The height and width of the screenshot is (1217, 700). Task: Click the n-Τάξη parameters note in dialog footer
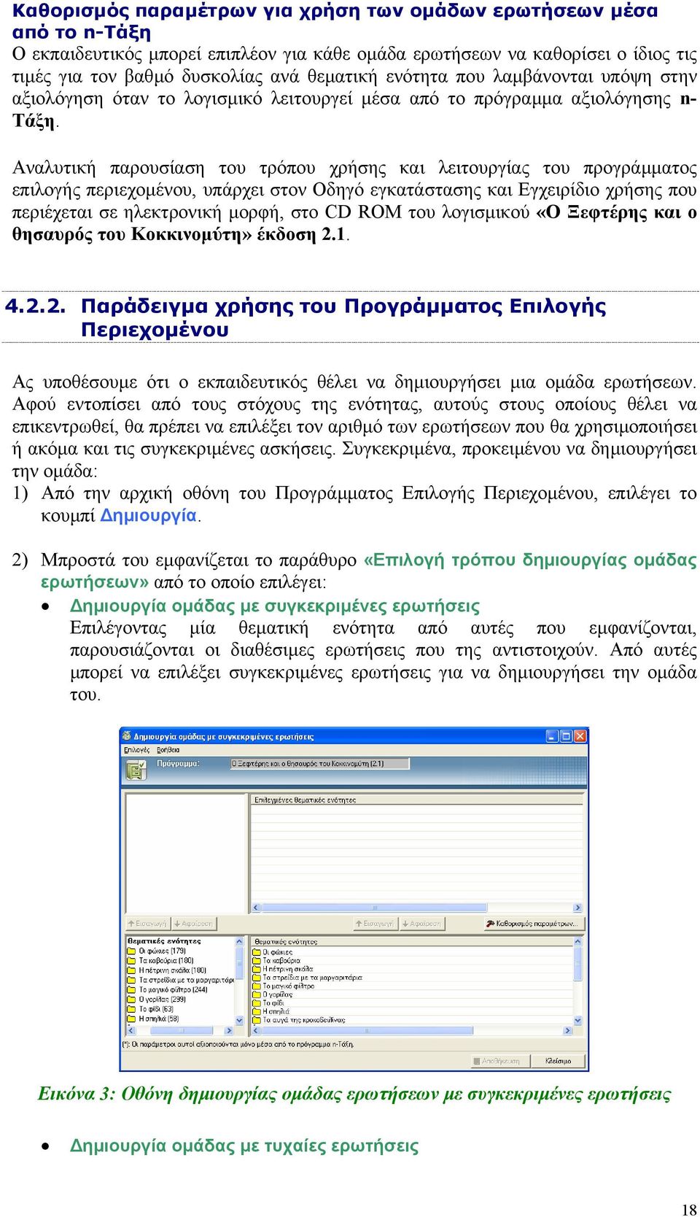(x=238, y=1044)
